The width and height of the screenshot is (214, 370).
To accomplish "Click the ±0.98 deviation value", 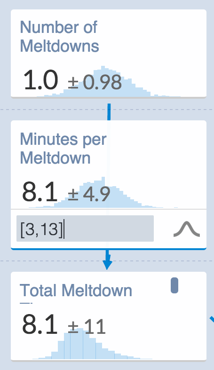I will (95, 82).
